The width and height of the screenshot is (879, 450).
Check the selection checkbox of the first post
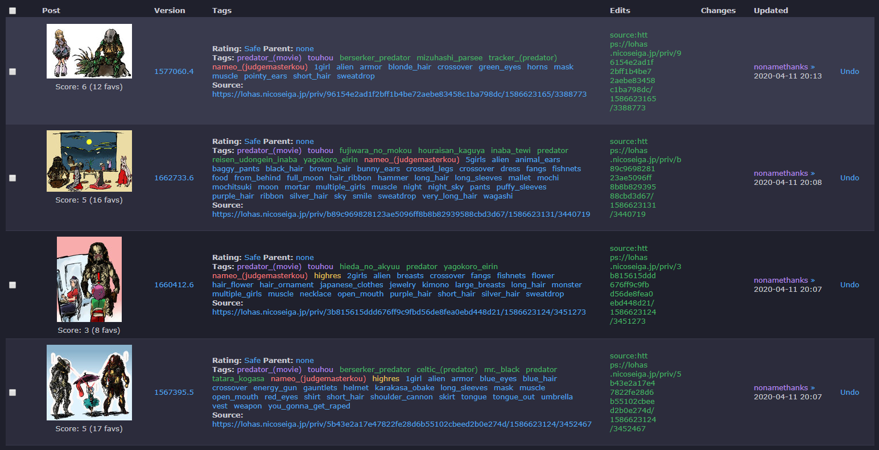coord(13,72)
